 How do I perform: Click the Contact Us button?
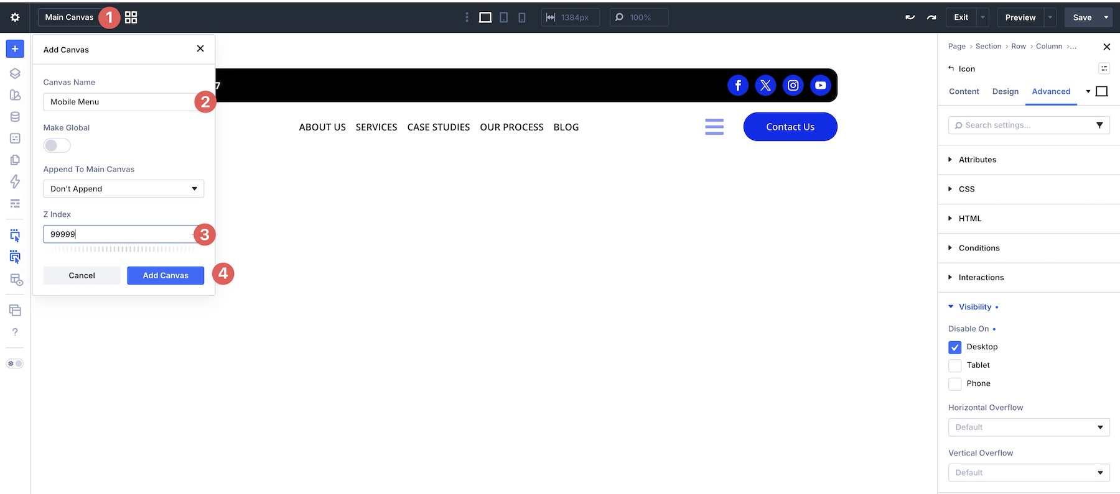790,127
